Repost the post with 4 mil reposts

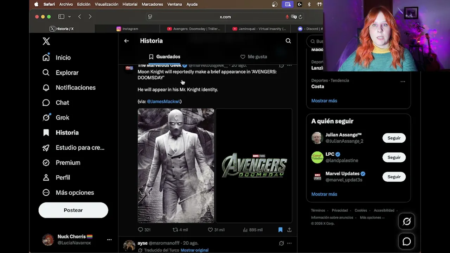click(180, 230)
